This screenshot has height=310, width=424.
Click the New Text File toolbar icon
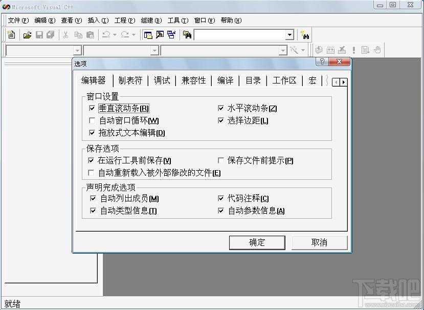coord(11,35)
